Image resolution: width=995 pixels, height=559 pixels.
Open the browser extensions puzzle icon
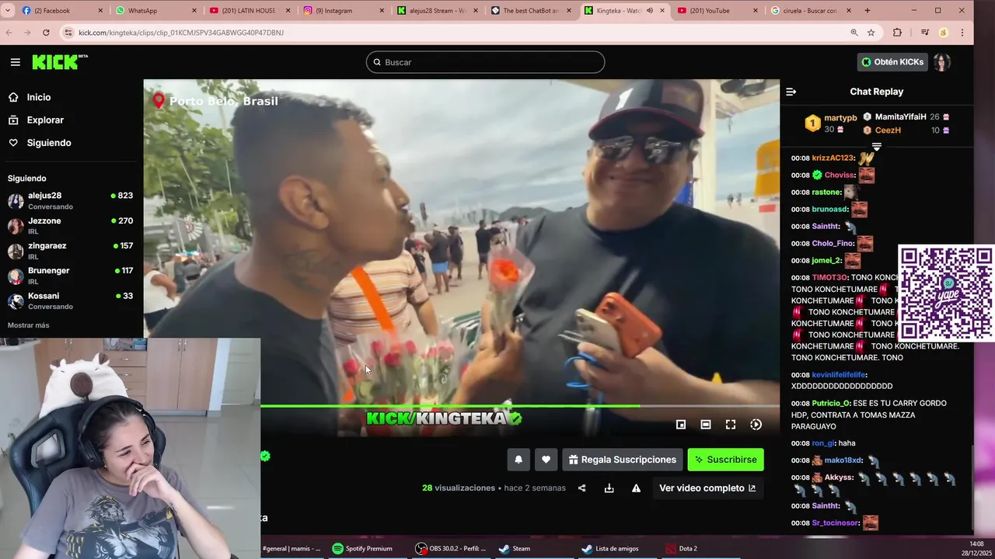point(897,33)
